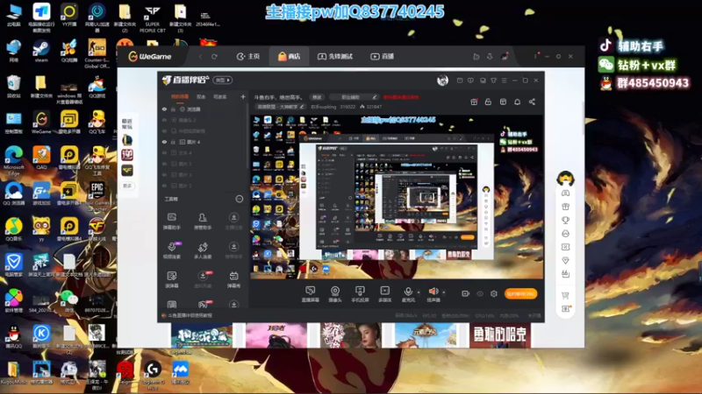Open the Microsoft Edge desktop shortcut
702x394 pixels.
[x=13, y=161]
